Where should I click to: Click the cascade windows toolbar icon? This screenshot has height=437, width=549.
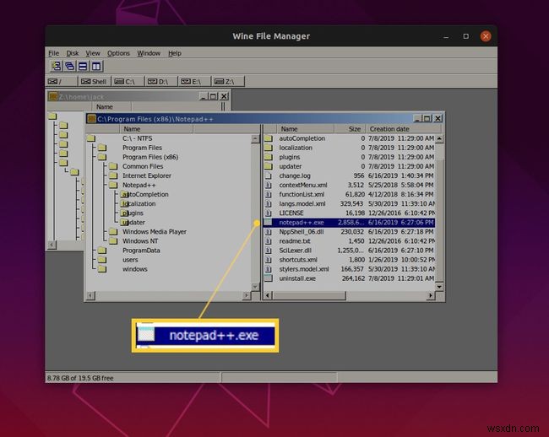pyautogui.click(x=69, y=66)
